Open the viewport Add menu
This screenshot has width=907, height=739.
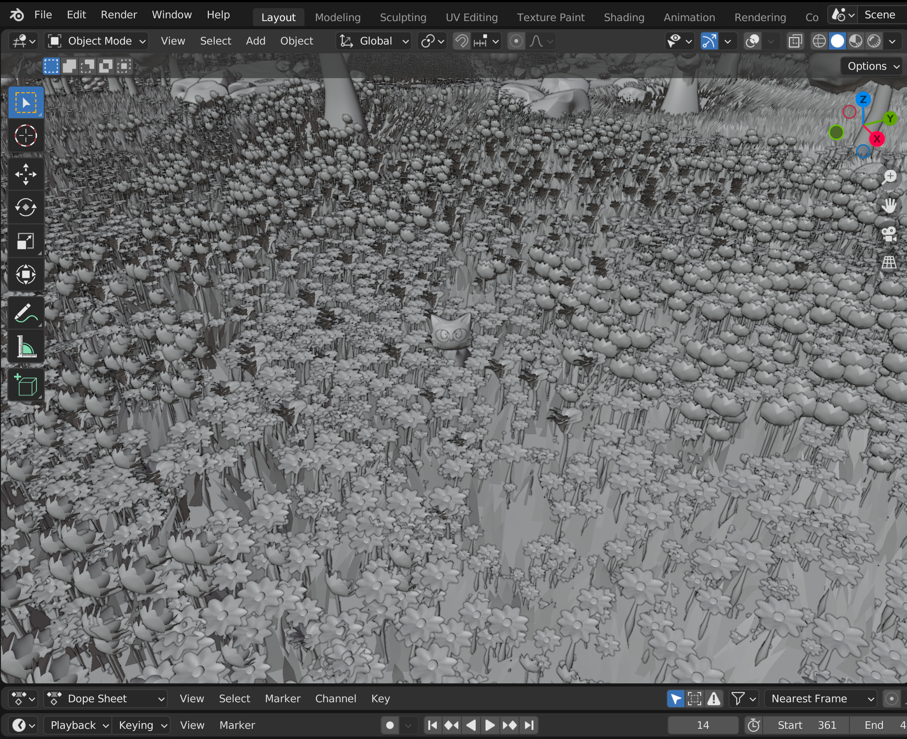[x=255, y=41]
